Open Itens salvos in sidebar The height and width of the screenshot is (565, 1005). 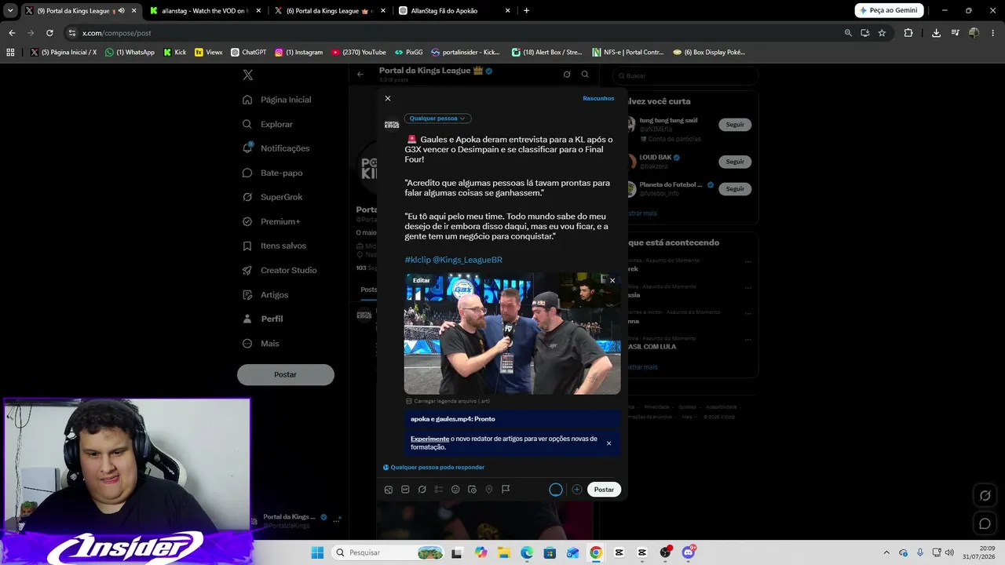pos(274,246)
